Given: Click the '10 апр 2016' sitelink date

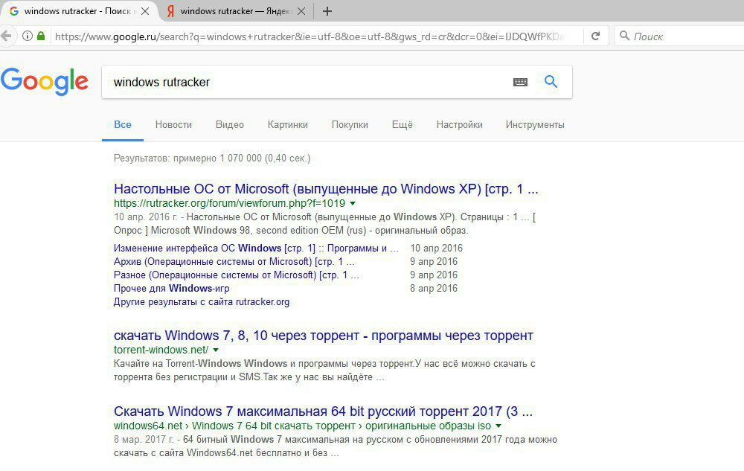Looking at the screenshot, I should (x=436, y=248).
